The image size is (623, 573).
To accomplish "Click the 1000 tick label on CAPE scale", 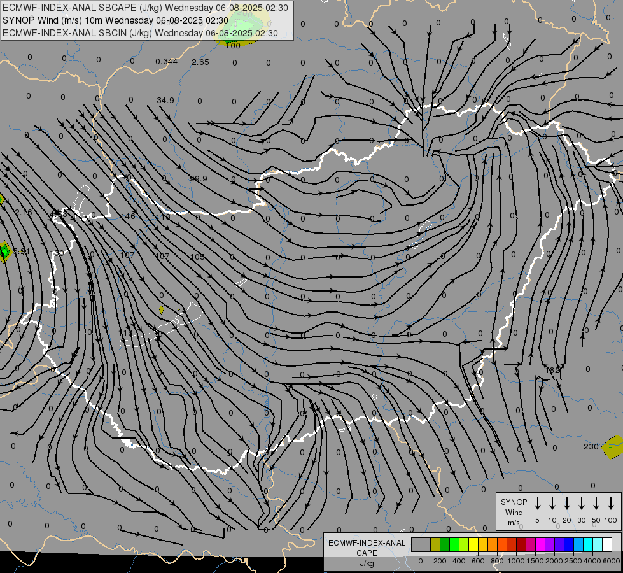I will coord(516,561).
